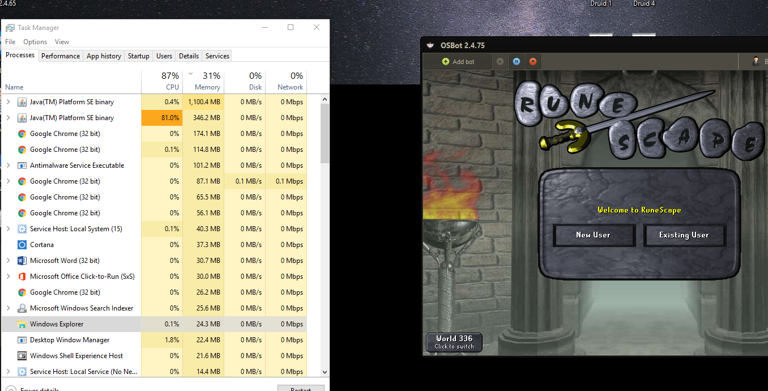Click the green plus icon on Add bot

[x=446, y=61]
